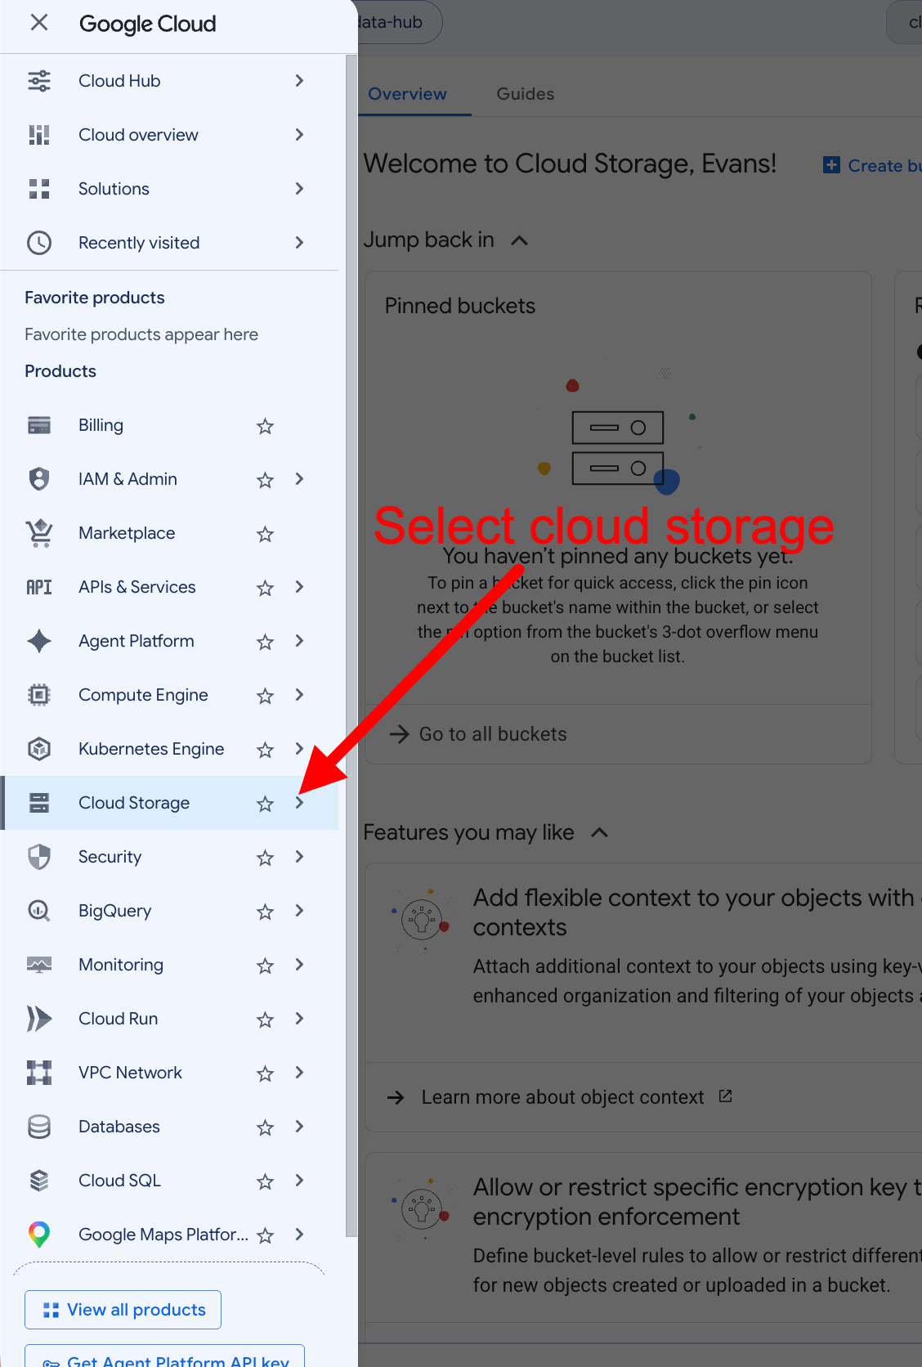Click the Billing card icon
Viewport: 922px width, 1367px height.
tap(39, 425)
